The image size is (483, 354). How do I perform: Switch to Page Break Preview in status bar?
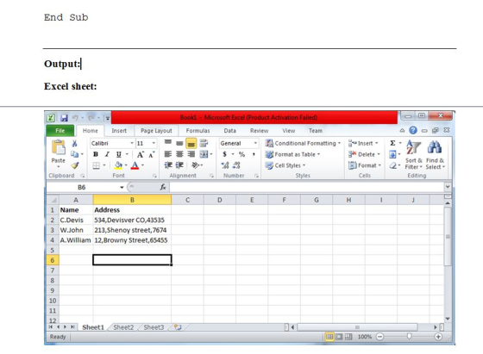[348, 337]
